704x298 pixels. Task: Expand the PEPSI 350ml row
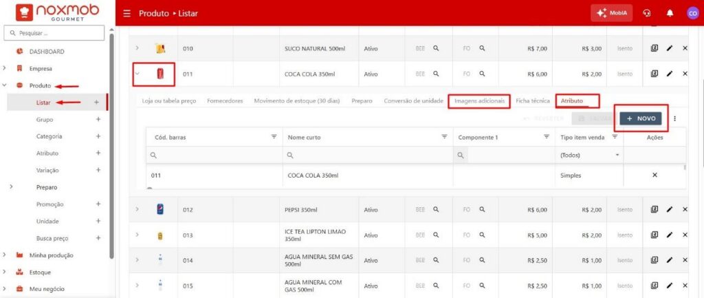(137, 209)
